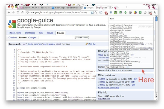Click the Edit file link
This screenshot has width=164, height=109.
tap(92, 44)
